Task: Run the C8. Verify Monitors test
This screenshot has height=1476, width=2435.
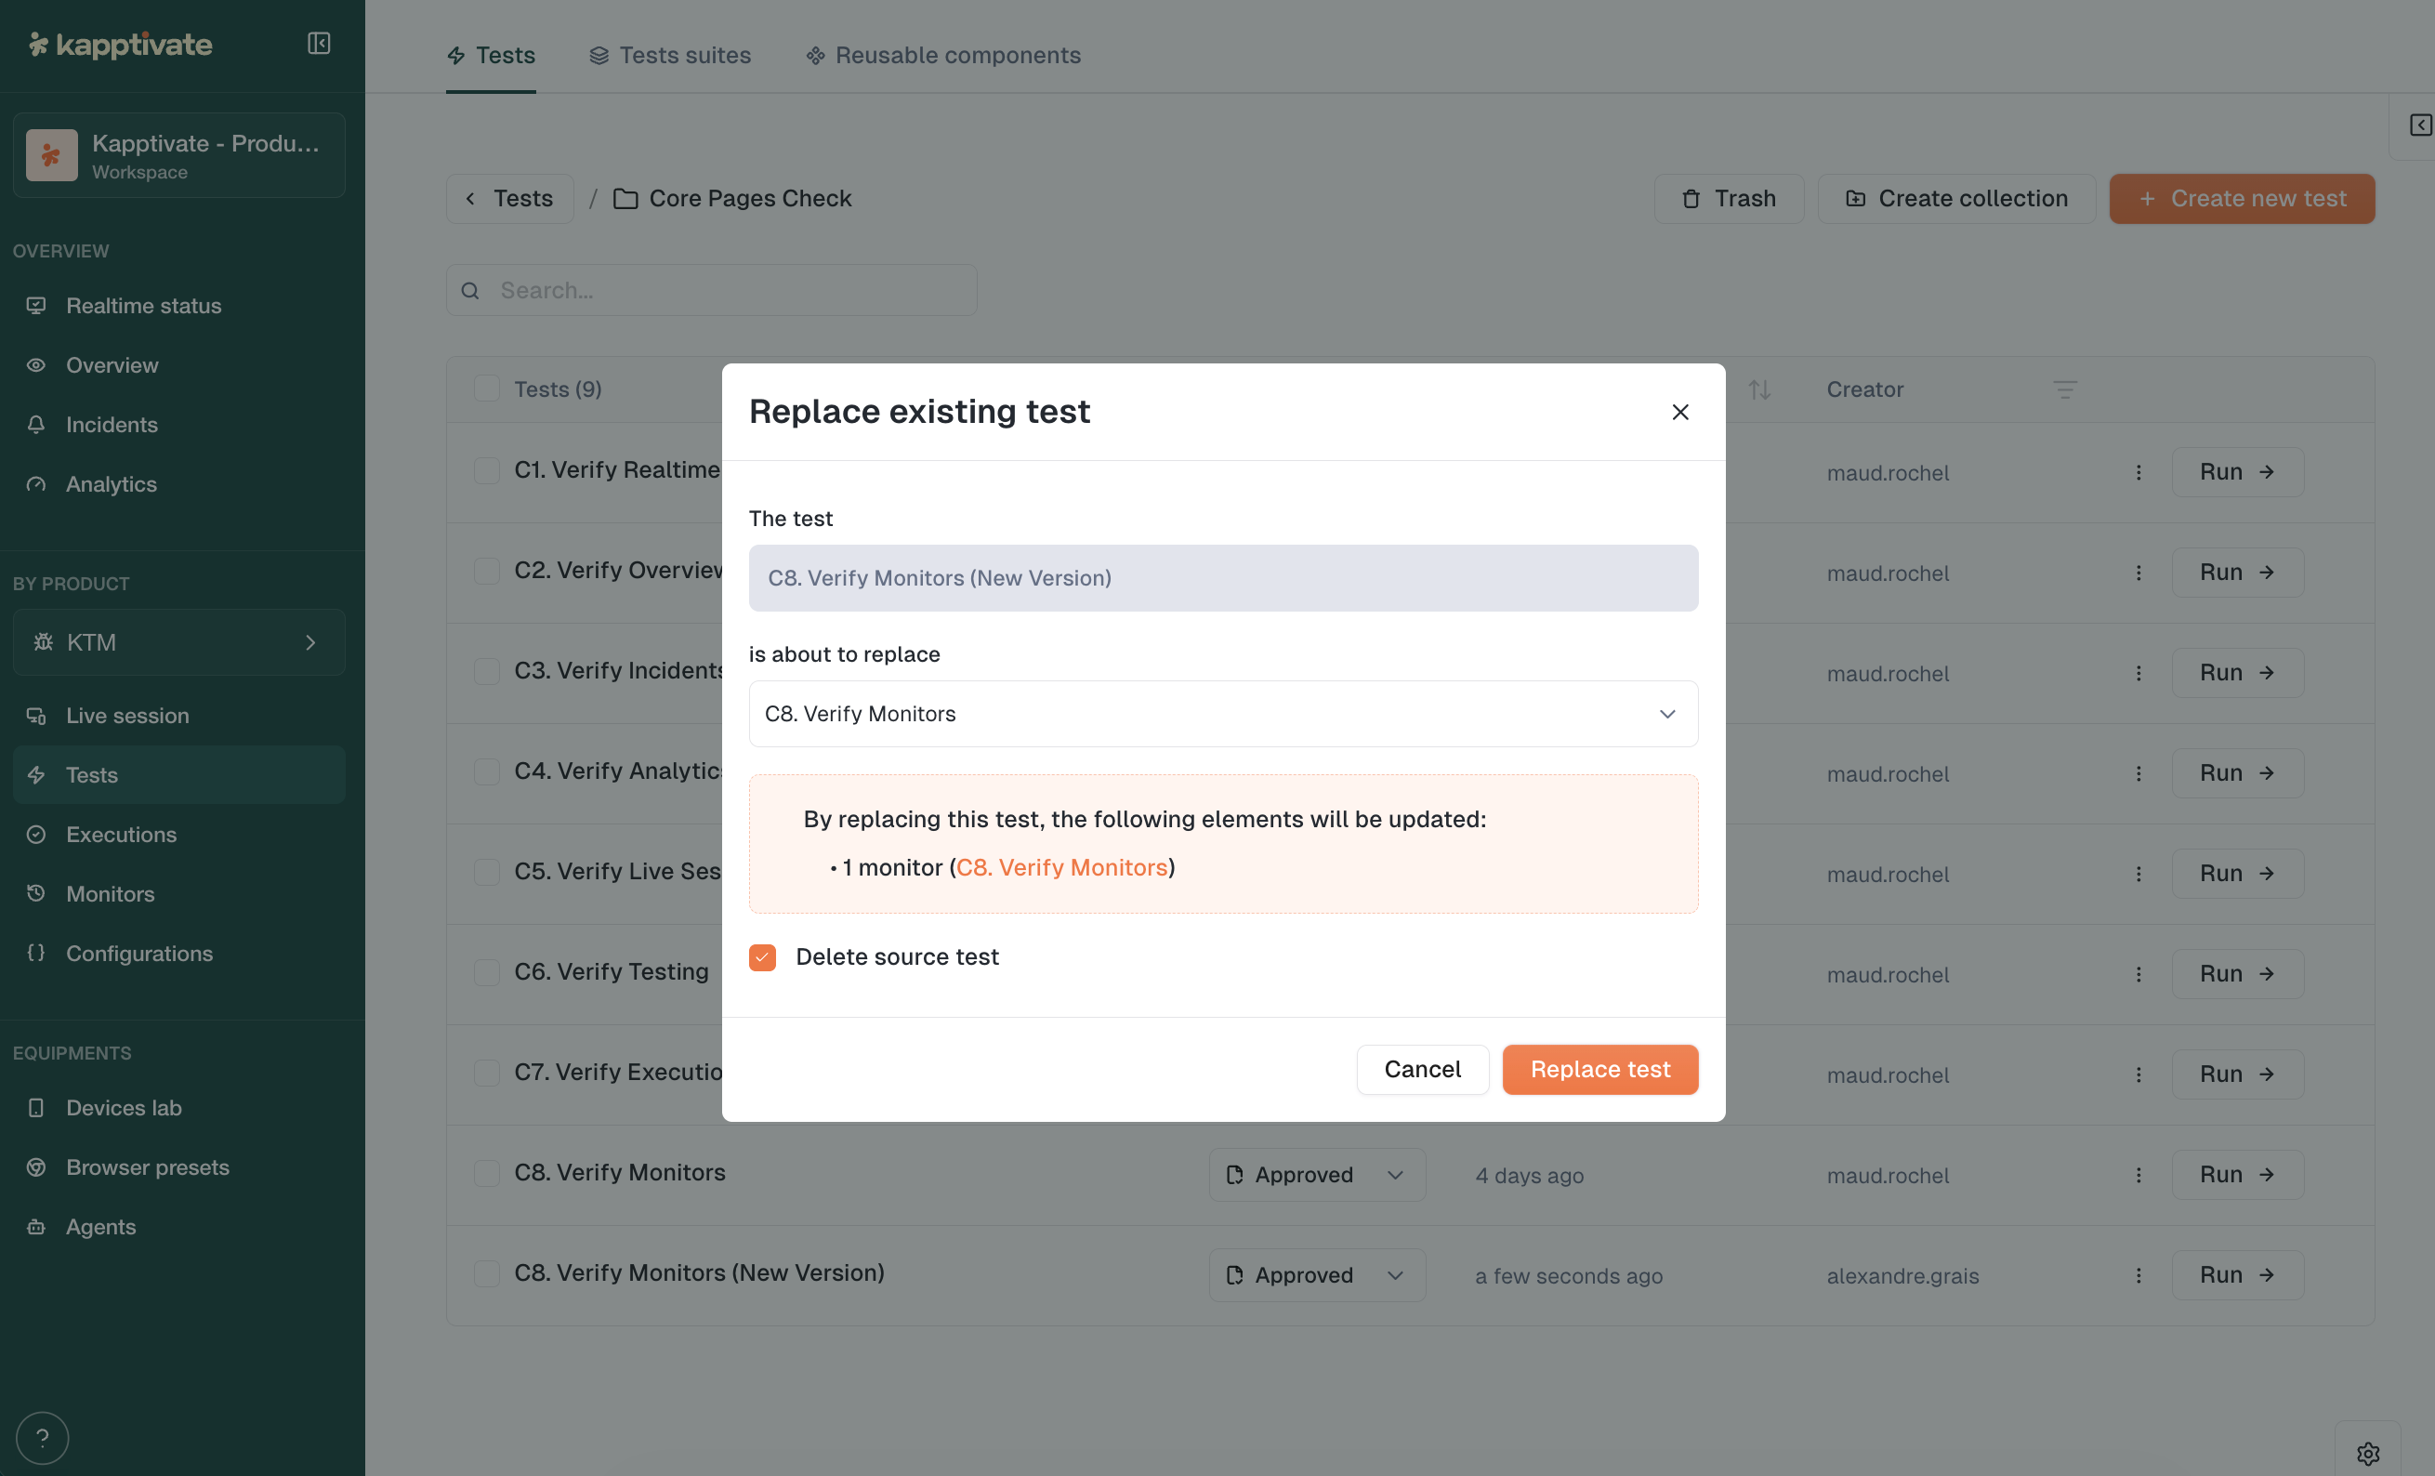Action: click(x=2237, y=1176)
